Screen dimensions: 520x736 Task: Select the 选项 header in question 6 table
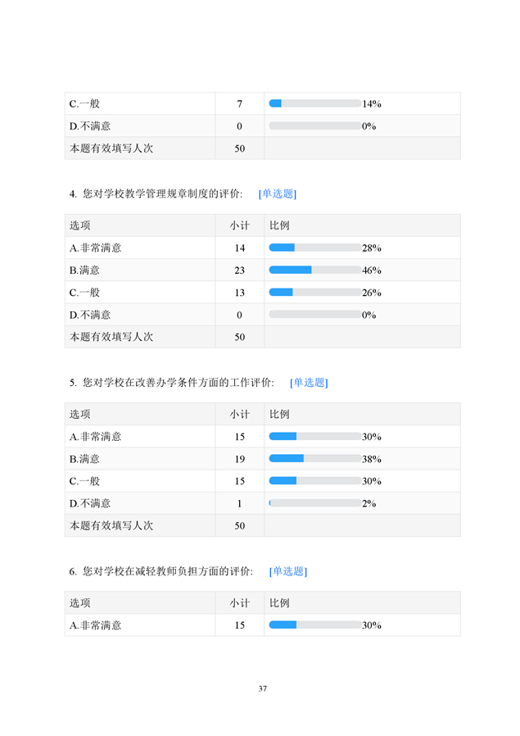80,602
